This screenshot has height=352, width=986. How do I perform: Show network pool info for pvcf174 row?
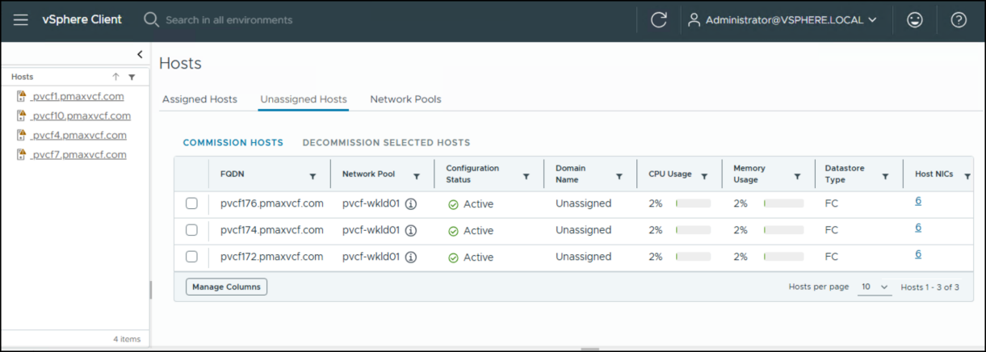(x=410, y=231)
